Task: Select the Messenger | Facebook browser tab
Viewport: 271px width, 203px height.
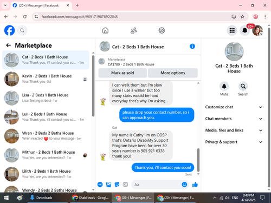Action: pyautogui.click(x=41, y=5)
